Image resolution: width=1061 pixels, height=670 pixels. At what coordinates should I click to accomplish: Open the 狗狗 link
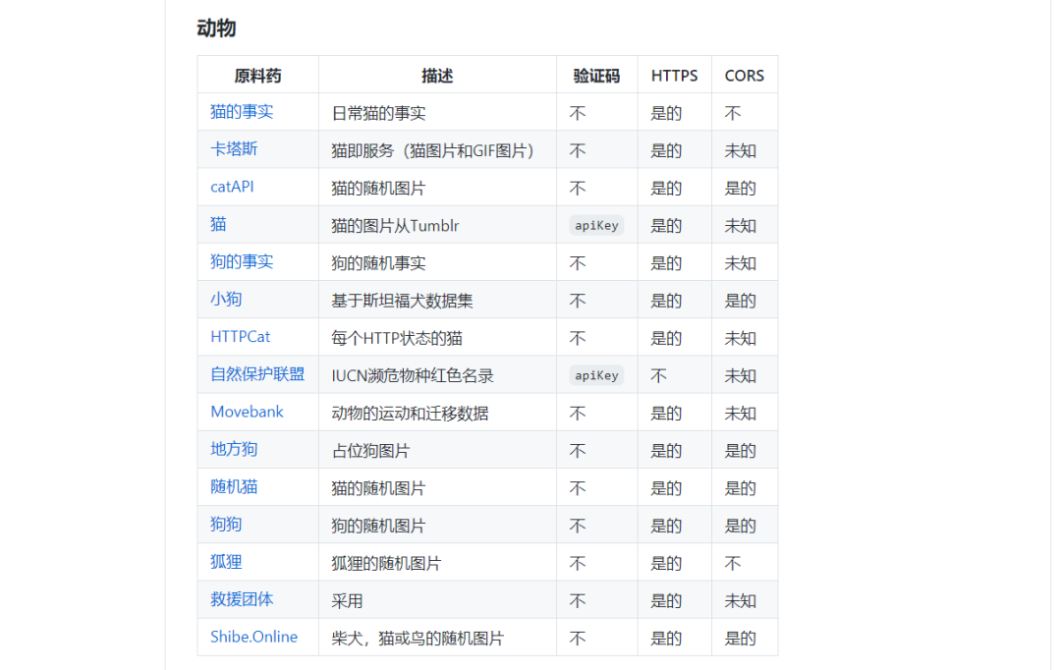tap(226, 525)
